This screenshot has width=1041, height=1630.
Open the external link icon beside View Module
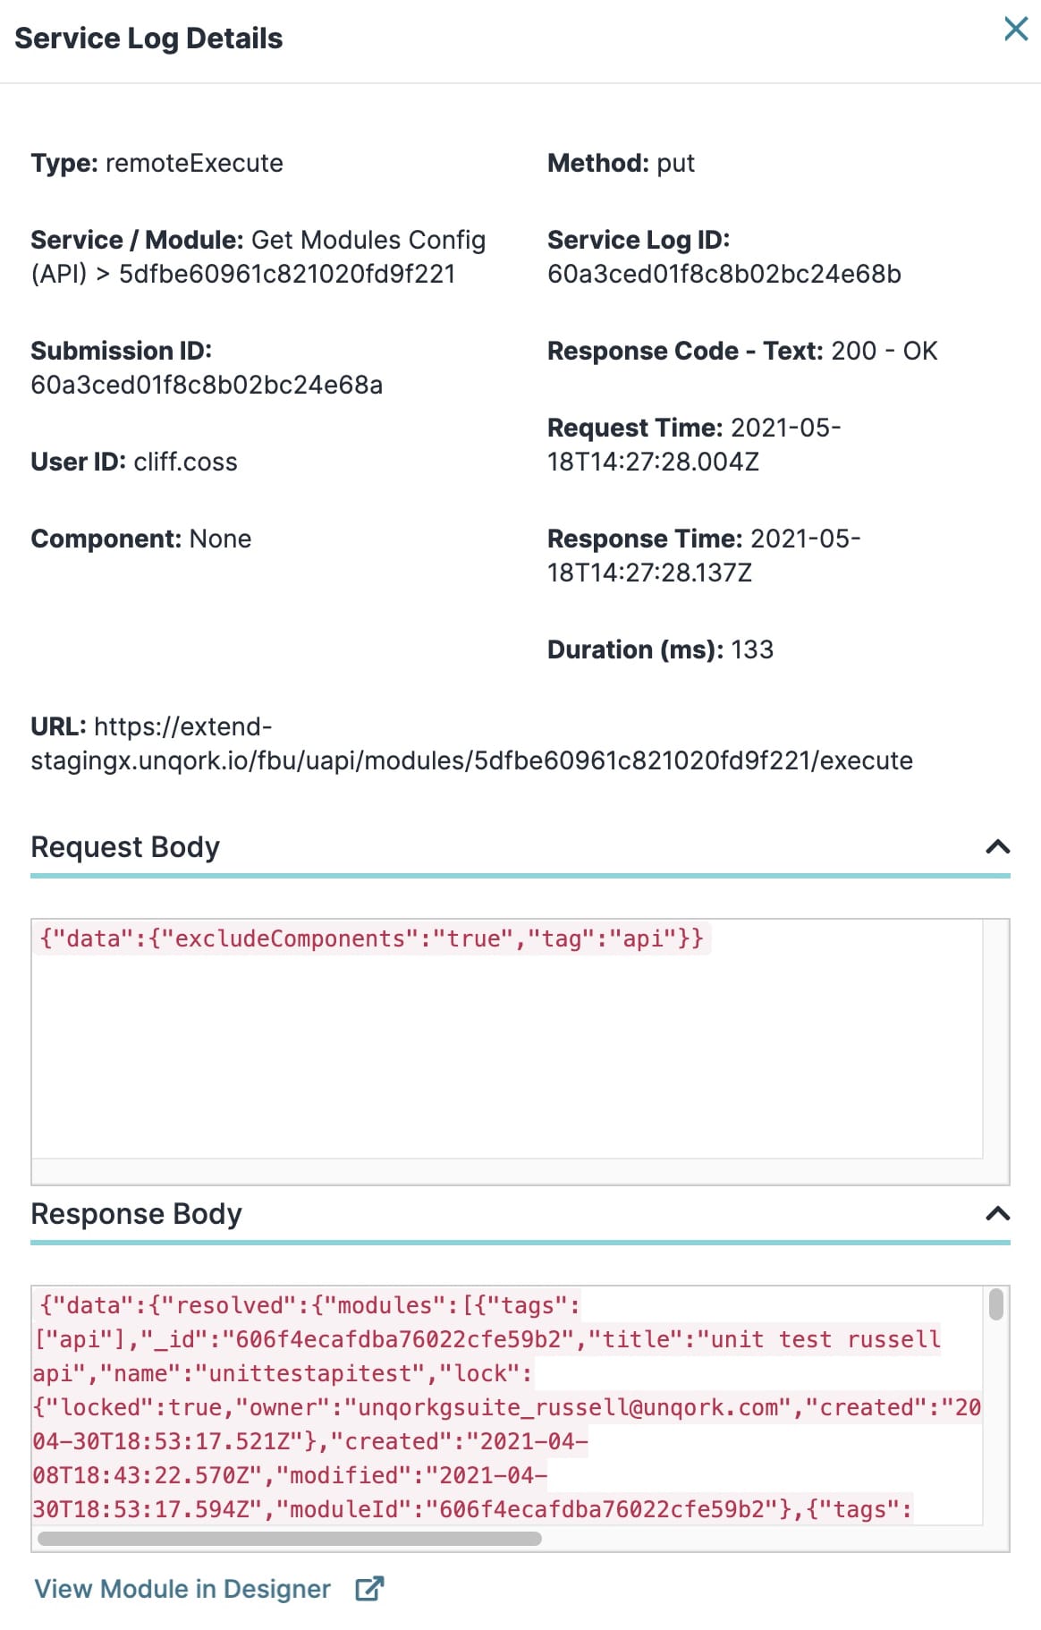tap(369, 1589)
